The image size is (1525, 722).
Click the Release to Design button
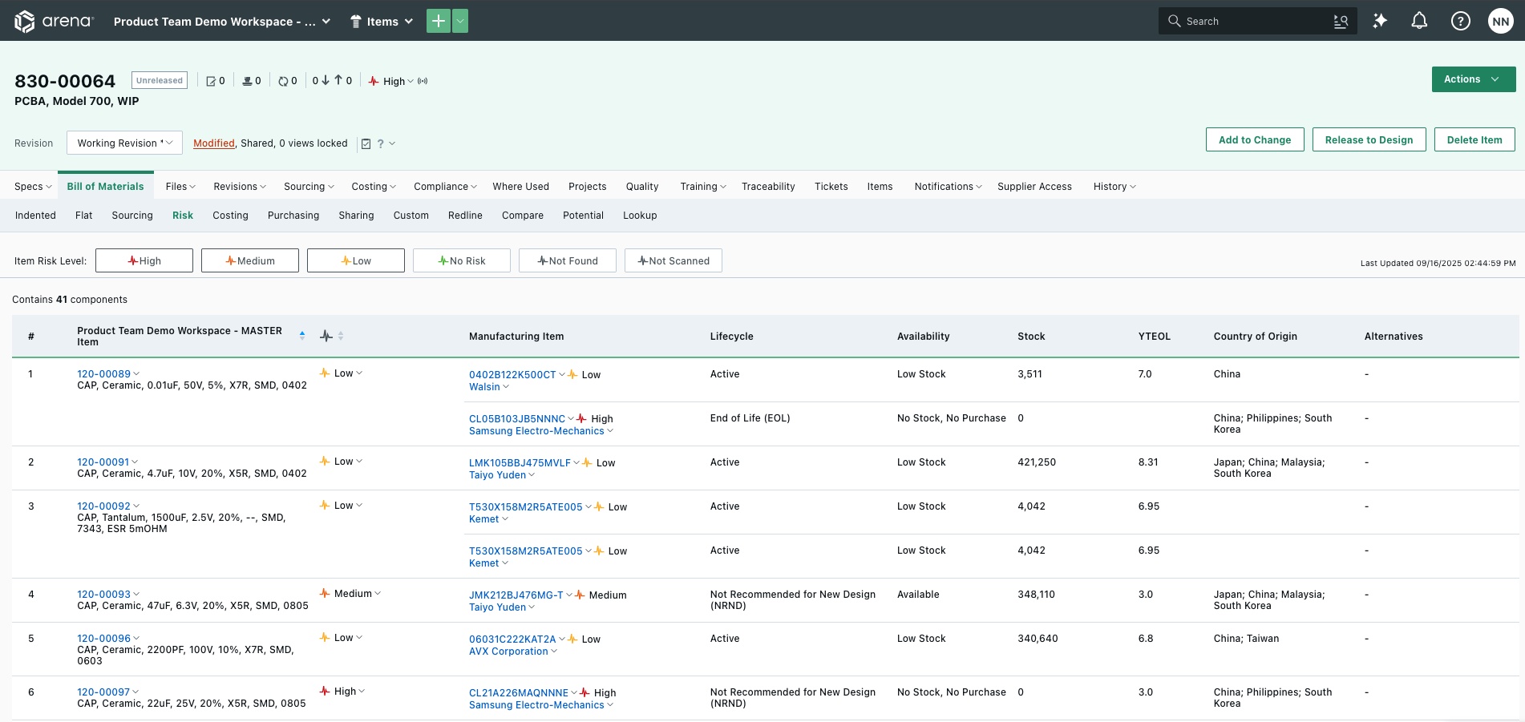[1369, 139]
